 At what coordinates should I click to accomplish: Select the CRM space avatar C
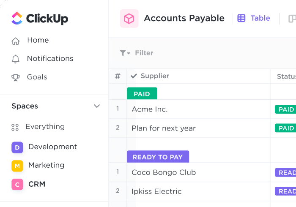pyautogui.click(x=17, y=184)
